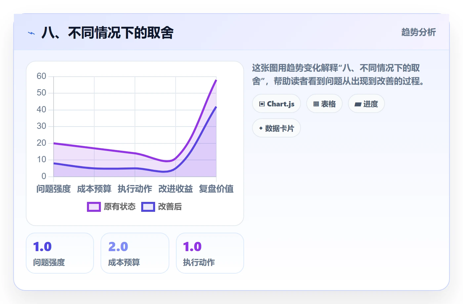Select the 表格 tag pill
The width and height of the screenshot is (463, 304).
pyautogui.click(x=324, y=104)
